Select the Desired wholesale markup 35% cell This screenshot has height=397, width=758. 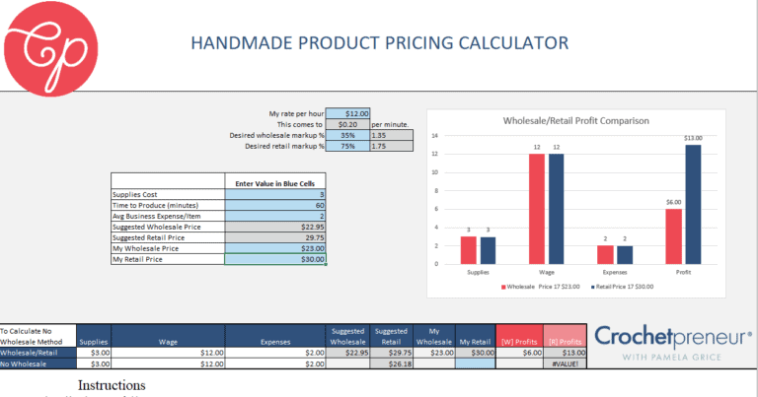click(347, 135)
